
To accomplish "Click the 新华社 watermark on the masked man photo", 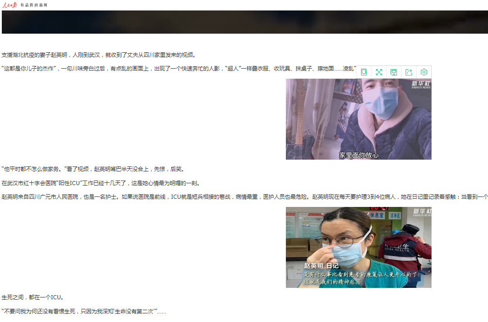I will 421,85.
